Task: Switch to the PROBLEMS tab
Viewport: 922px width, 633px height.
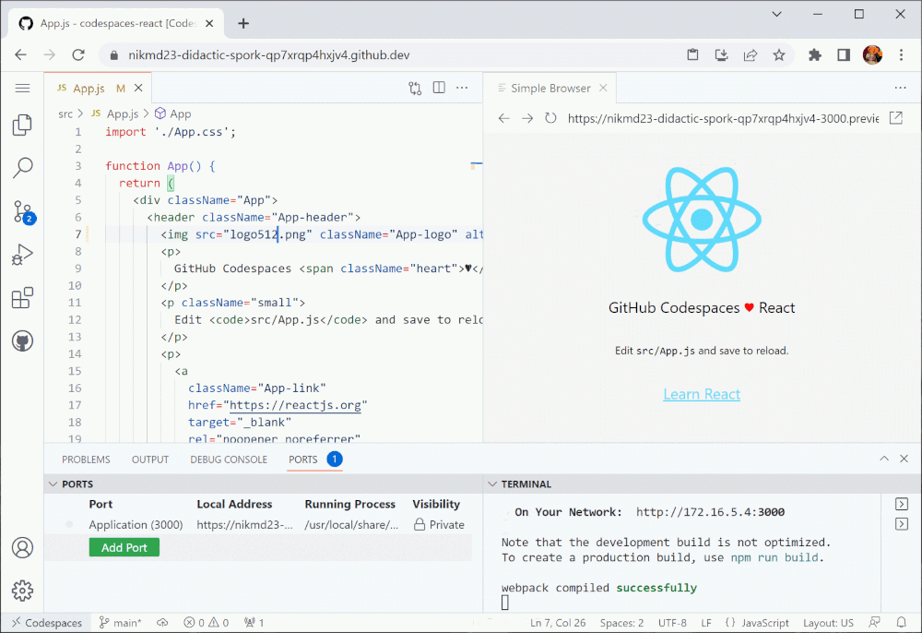Action: tap(86, 459)
